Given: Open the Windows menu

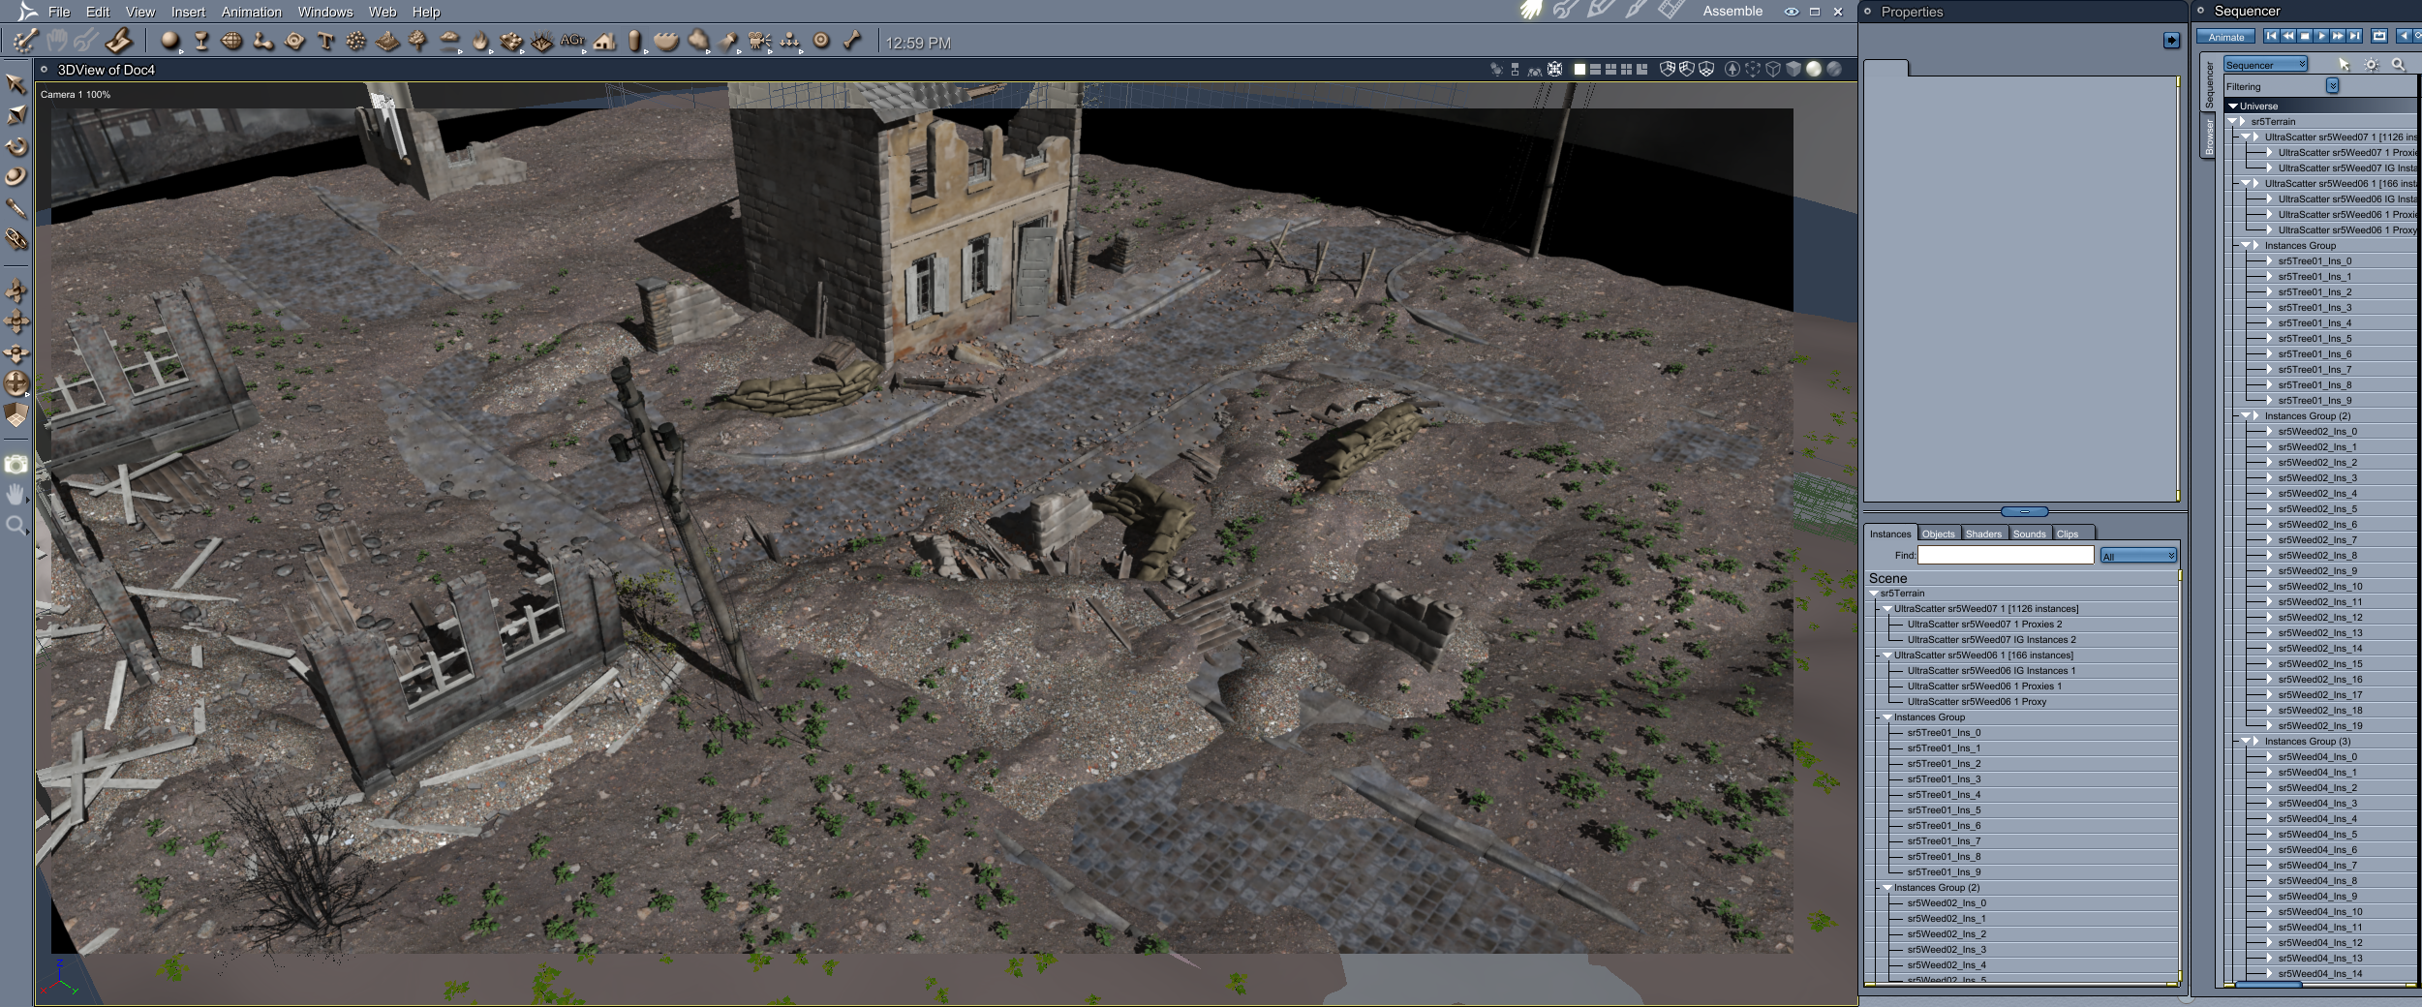Looking at the screenshot, I should 325,12.
